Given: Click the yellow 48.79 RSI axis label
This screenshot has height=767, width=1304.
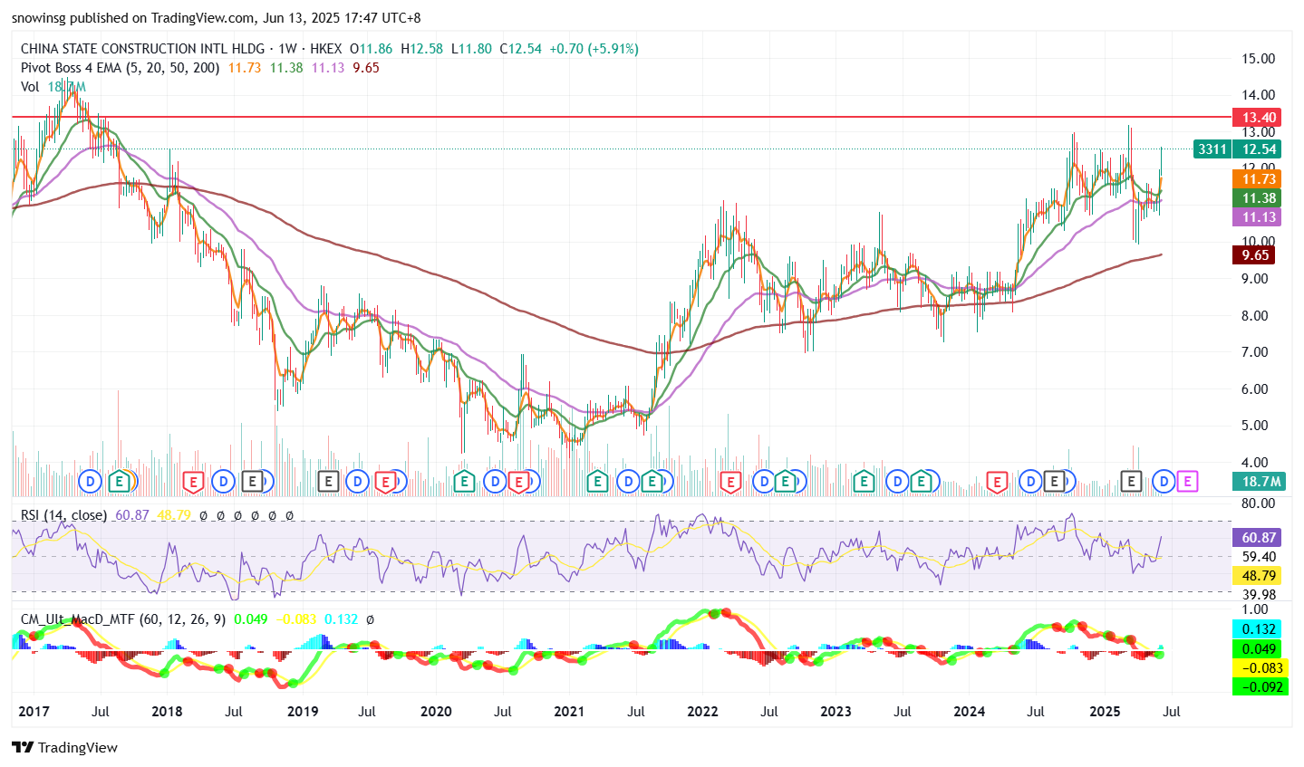Looking at the screenshot, I should coord(1259,575).
